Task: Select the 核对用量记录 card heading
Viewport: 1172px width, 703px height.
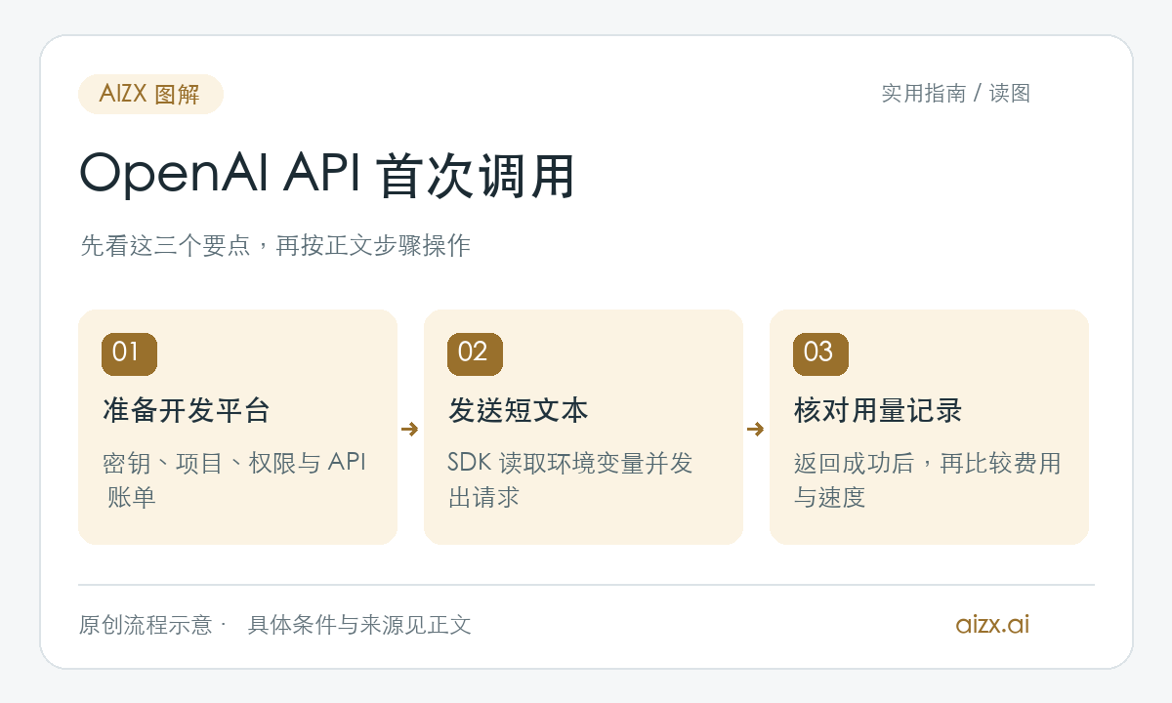Action: pyautogui.click(x=878, y=410)
